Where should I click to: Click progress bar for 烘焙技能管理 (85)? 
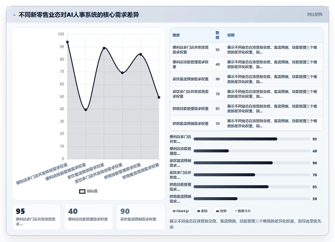tap(252, 187)
